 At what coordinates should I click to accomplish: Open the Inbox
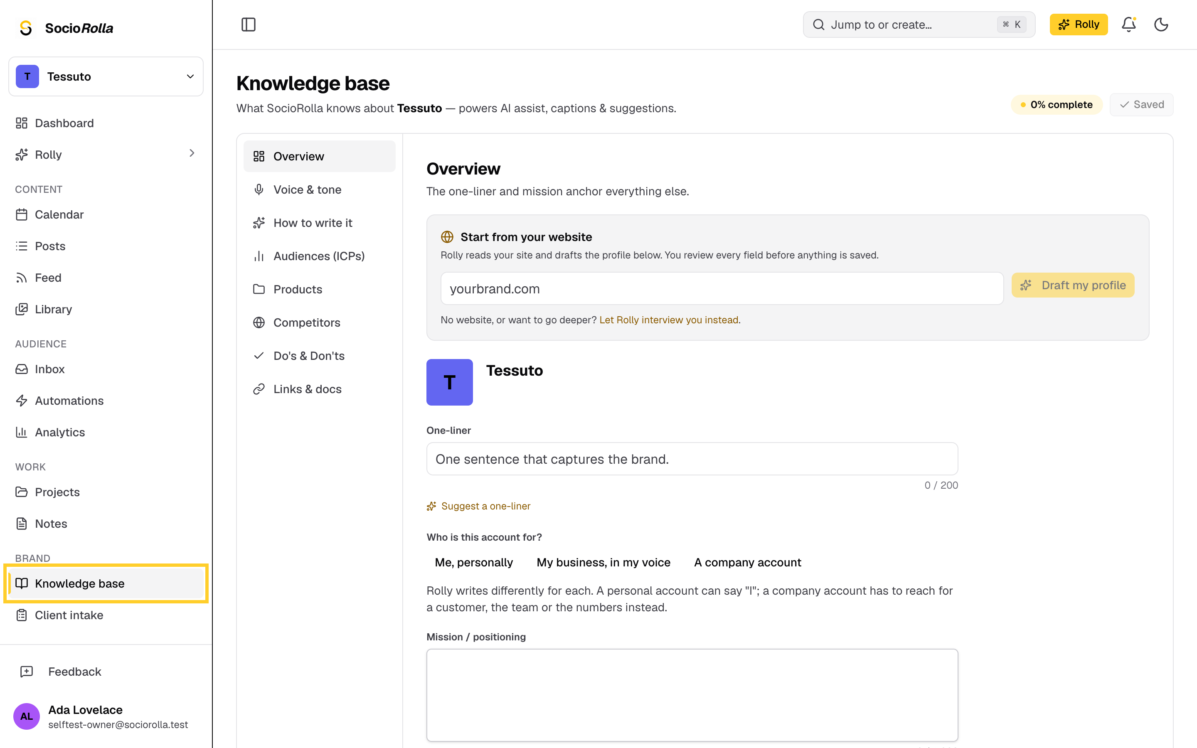coord(106,369)
